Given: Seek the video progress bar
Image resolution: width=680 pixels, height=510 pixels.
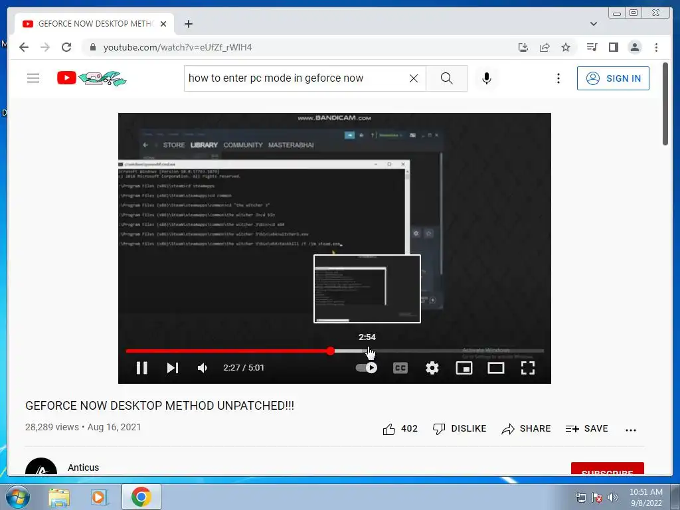Looking at the screenshot, I should point(335,351).
